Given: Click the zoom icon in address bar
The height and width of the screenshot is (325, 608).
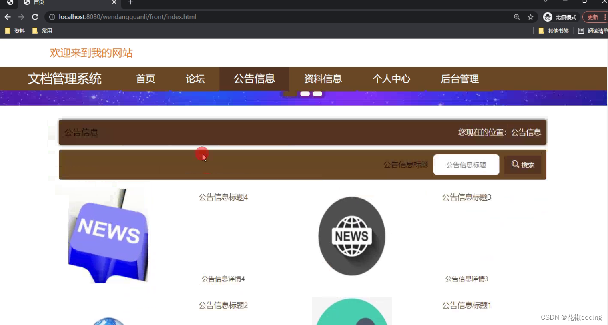Looking at the screenshot, I should click(517, 17).
